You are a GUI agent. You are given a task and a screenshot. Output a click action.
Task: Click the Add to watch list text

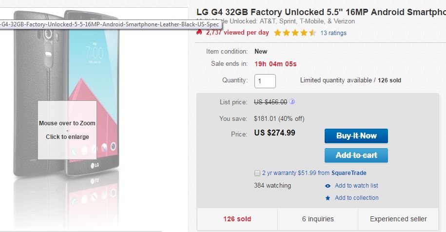(356, 186)
